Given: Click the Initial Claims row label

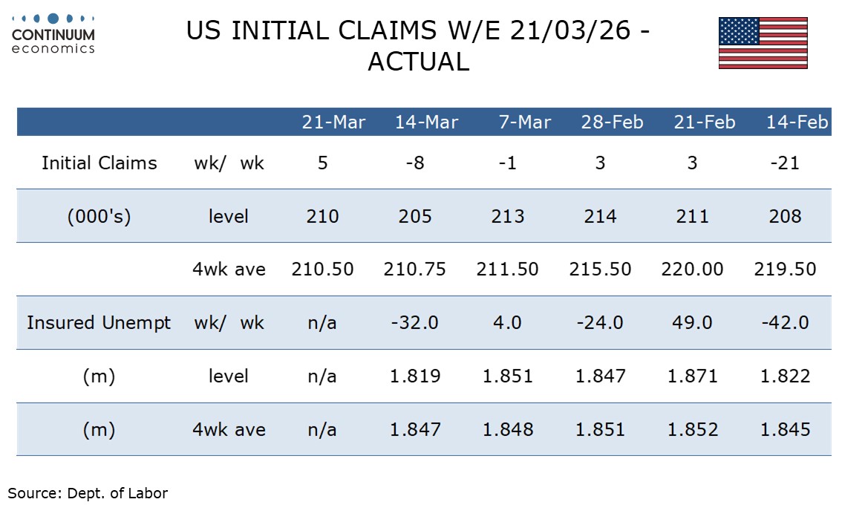Looking at the screenshot, I should pos(99,163).
